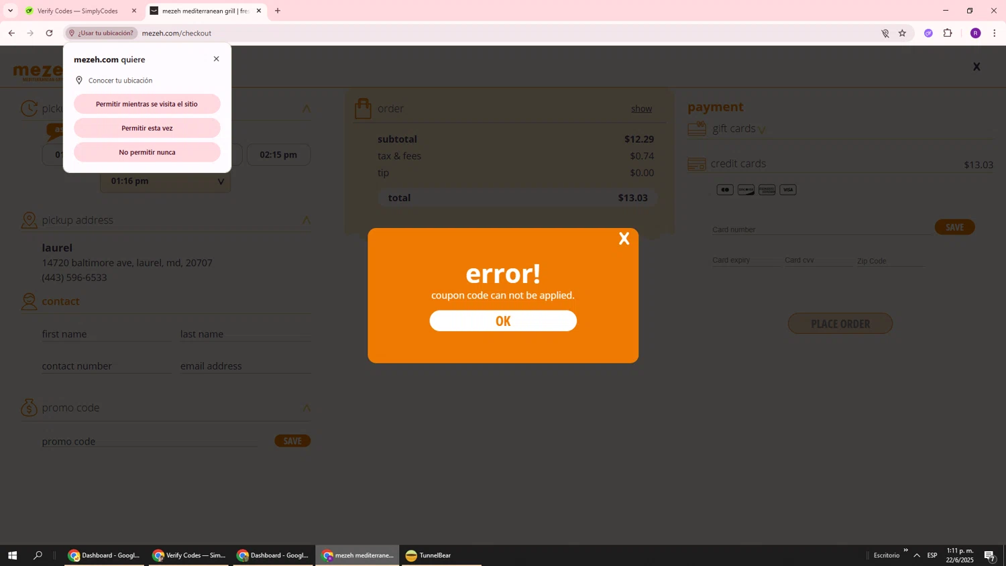Image resolution: width=1006 pixels, height=566 pixels.
Task: Click the order shopping bag icon
Action: click(363, 109)
